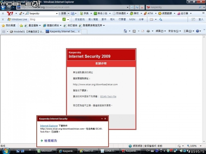Click the mail envelope icon on the Windows Live toolbar
206x154 pixels.
tap(151, 19)
